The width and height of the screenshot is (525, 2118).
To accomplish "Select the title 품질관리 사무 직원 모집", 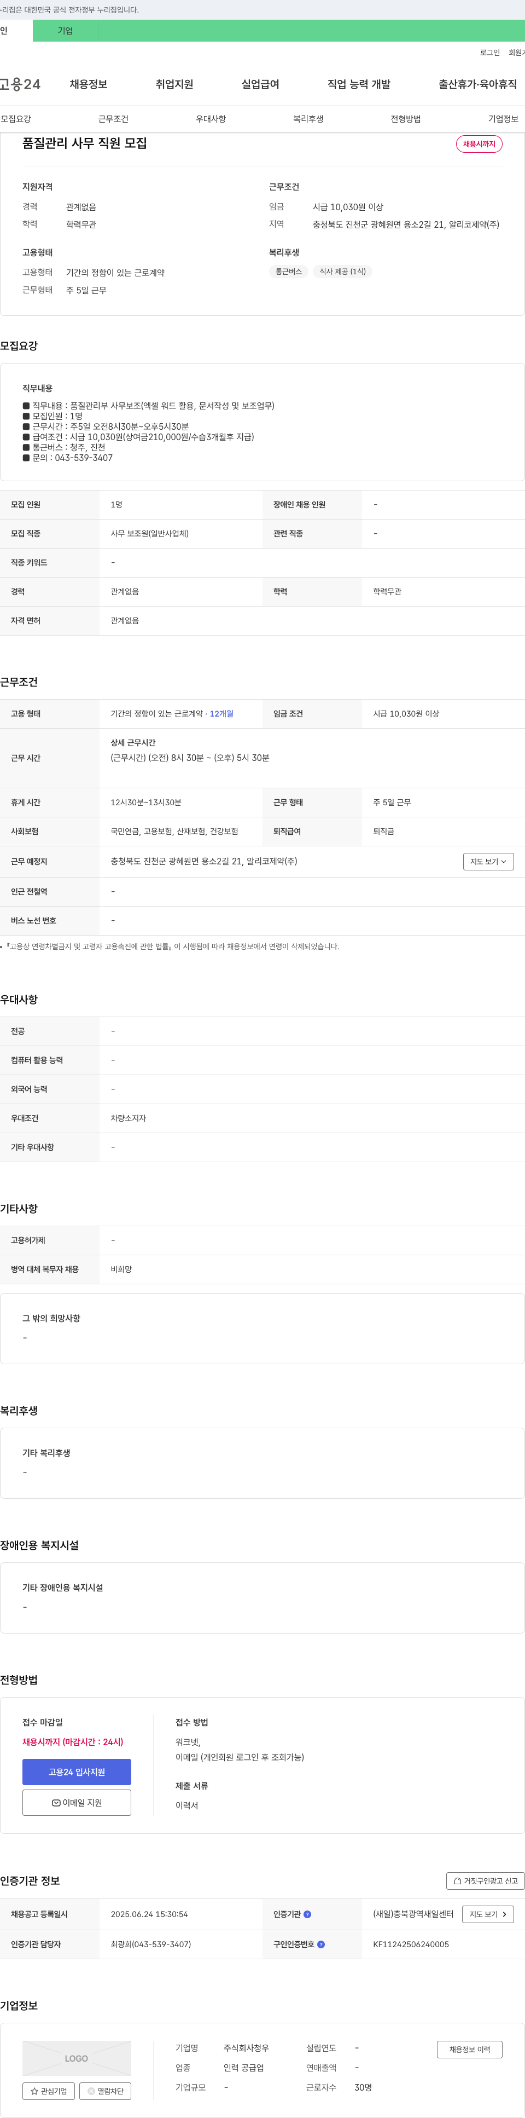I will pyautogui.click(x=85, y=143).
